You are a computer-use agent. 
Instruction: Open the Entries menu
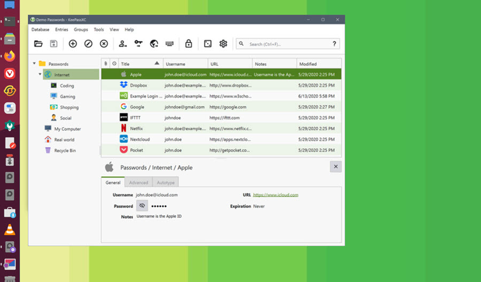tap(61, 29)
